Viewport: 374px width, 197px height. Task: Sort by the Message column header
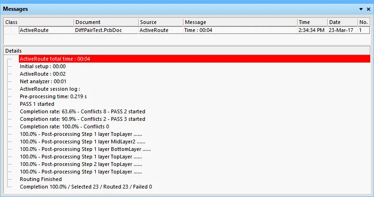pyautogui.click(x=240, y=22)
